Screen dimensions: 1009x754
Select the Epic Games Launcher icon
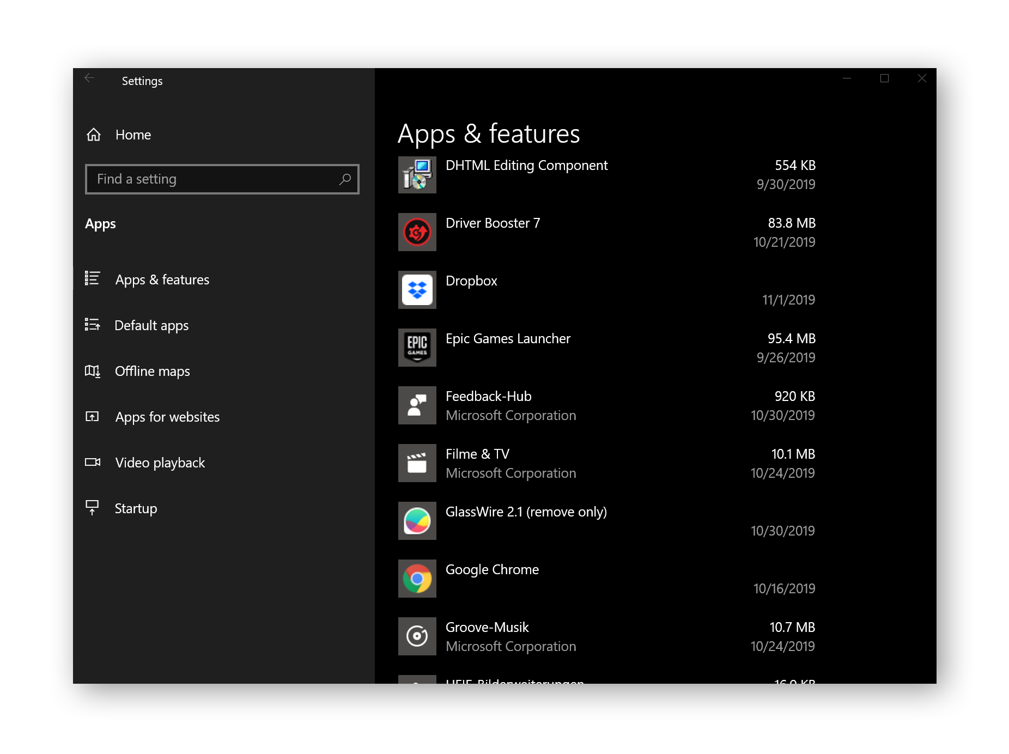coord(417,348)
